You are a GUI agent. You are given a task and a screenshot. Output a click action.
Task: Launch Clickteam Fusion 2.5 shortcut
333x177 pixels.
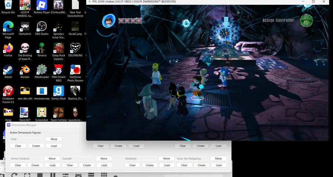pyautogui.click(x=8, y=95)
